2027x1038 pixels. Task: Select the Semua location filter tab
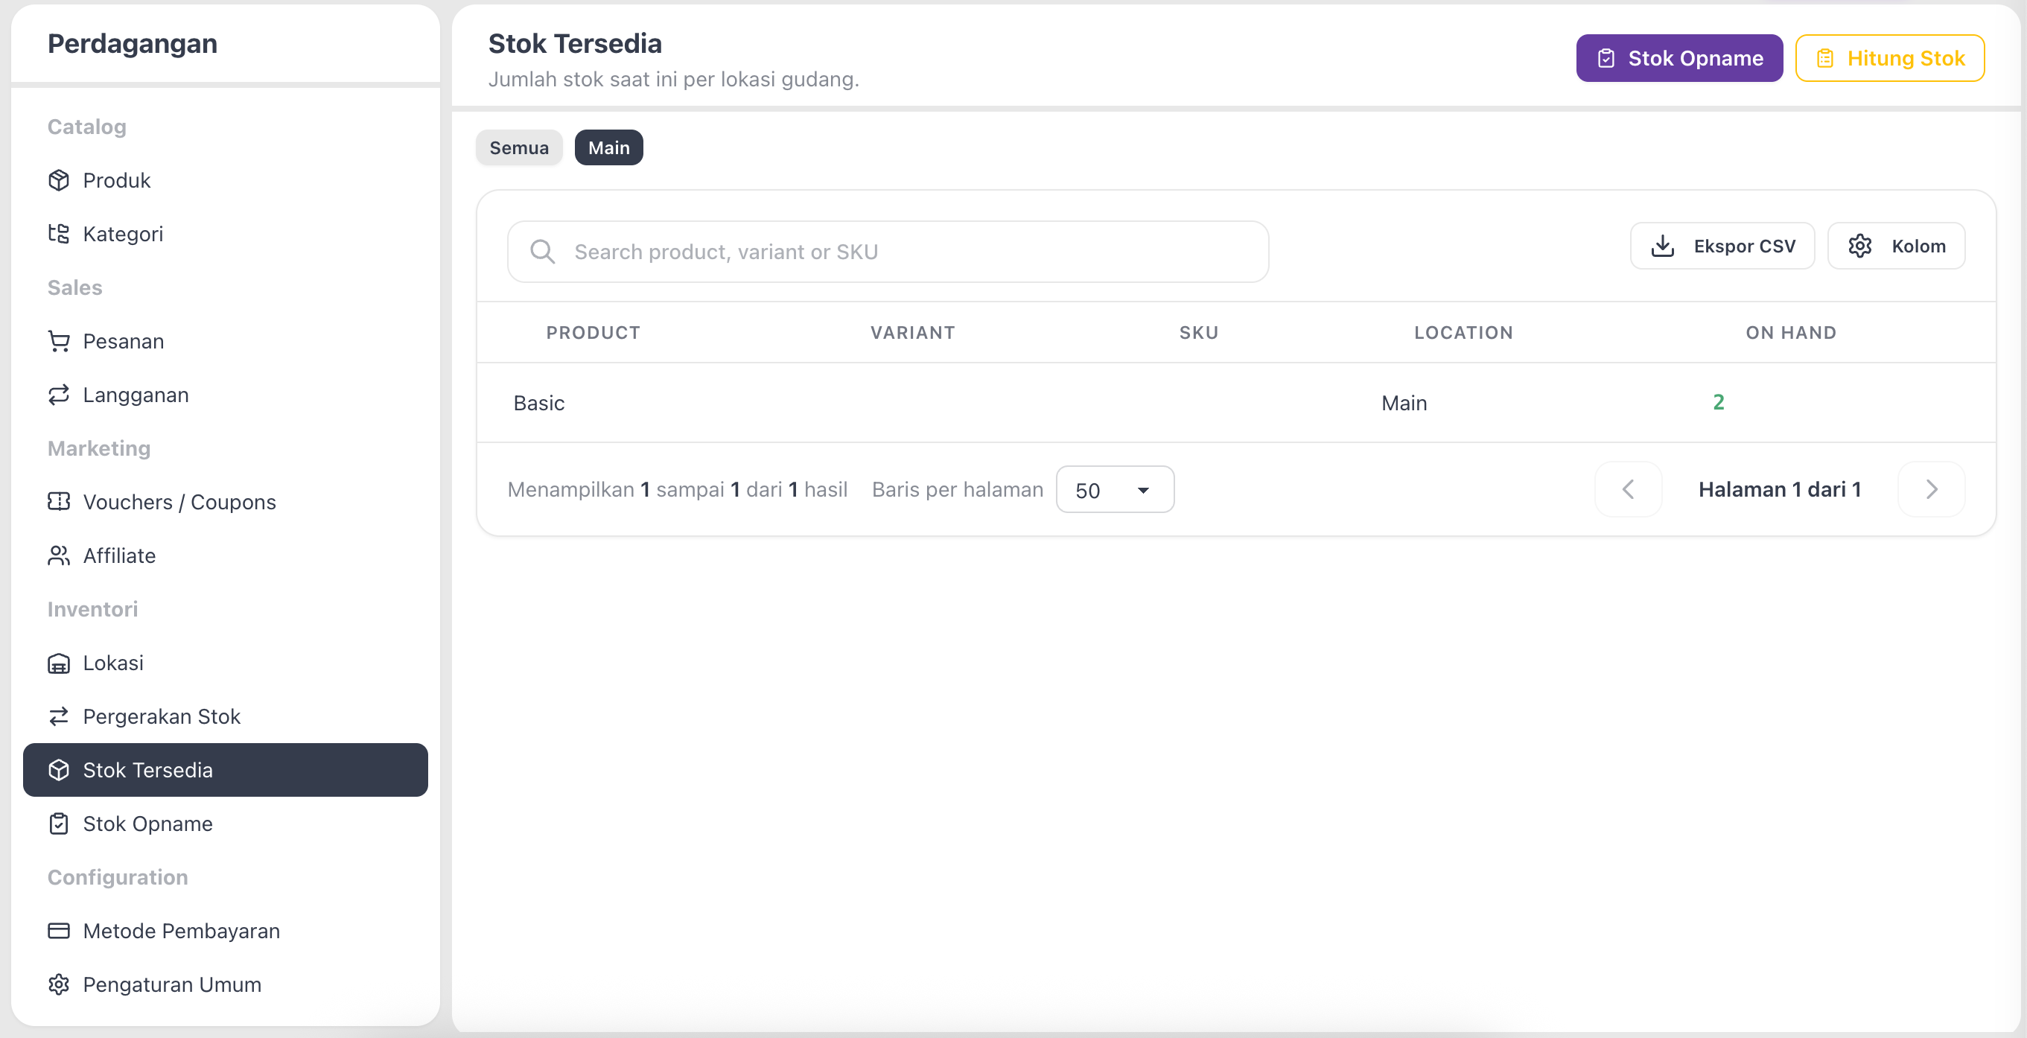pyautogui.click(x=518, y=147)
